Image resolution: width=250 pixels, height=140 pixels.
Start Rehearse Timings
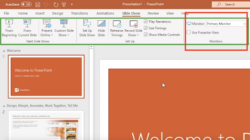(117, 28)
